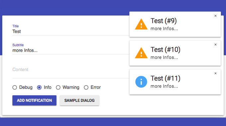Click the Test (#9) notification title
This screenshot has width=226, height=126.
click(x=164, y=21)
